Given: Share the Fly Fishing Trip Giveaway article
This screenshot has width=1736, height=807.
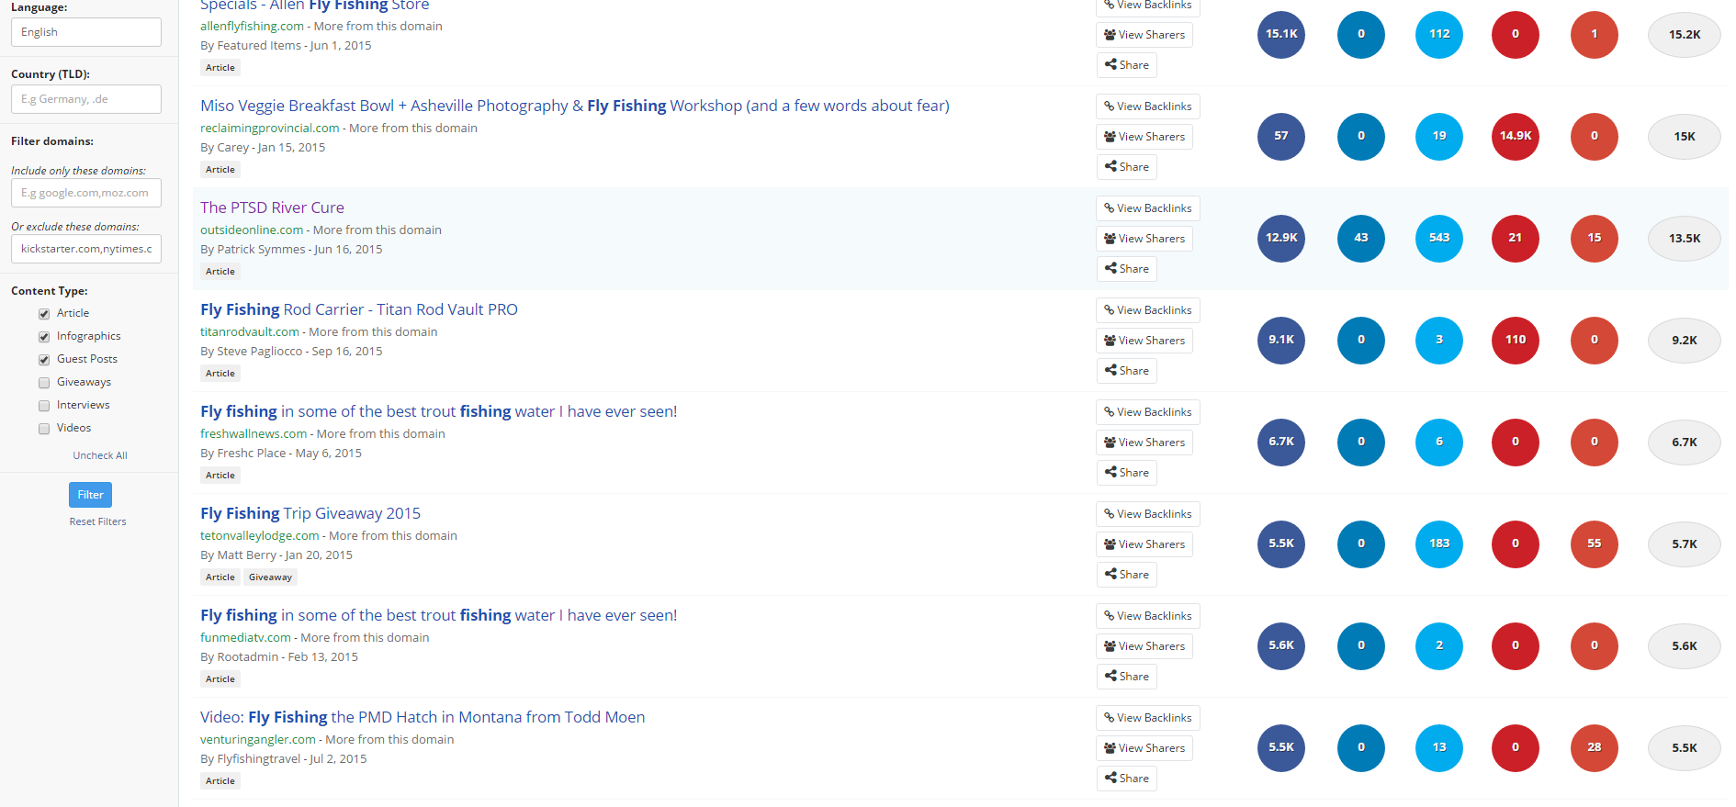Looking at the screenshot, I should [1127, 575].
